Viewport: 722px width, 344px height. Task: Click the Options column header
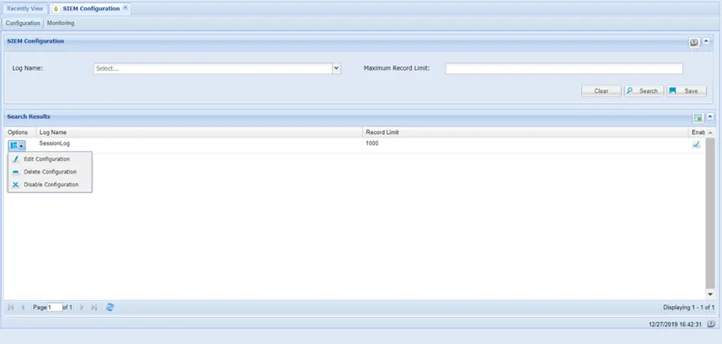(x=20, y=132)
